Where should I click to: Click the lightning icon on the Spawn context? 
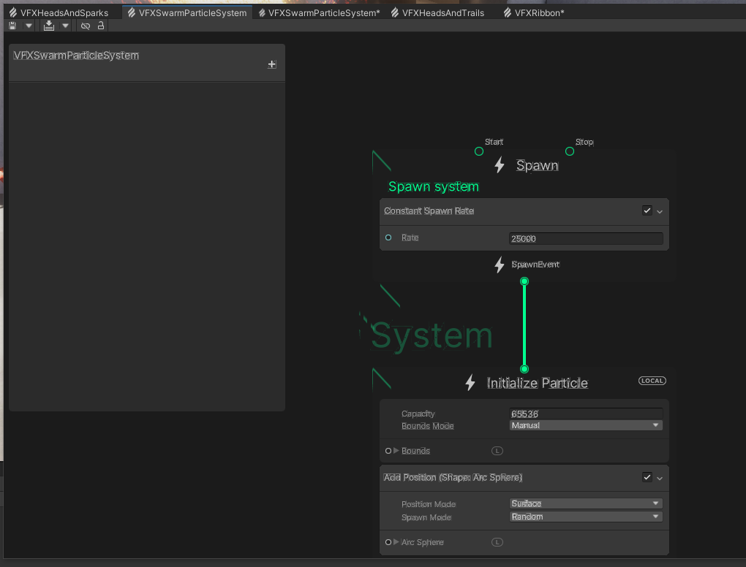pyautogui.click(x=500, y=165)
